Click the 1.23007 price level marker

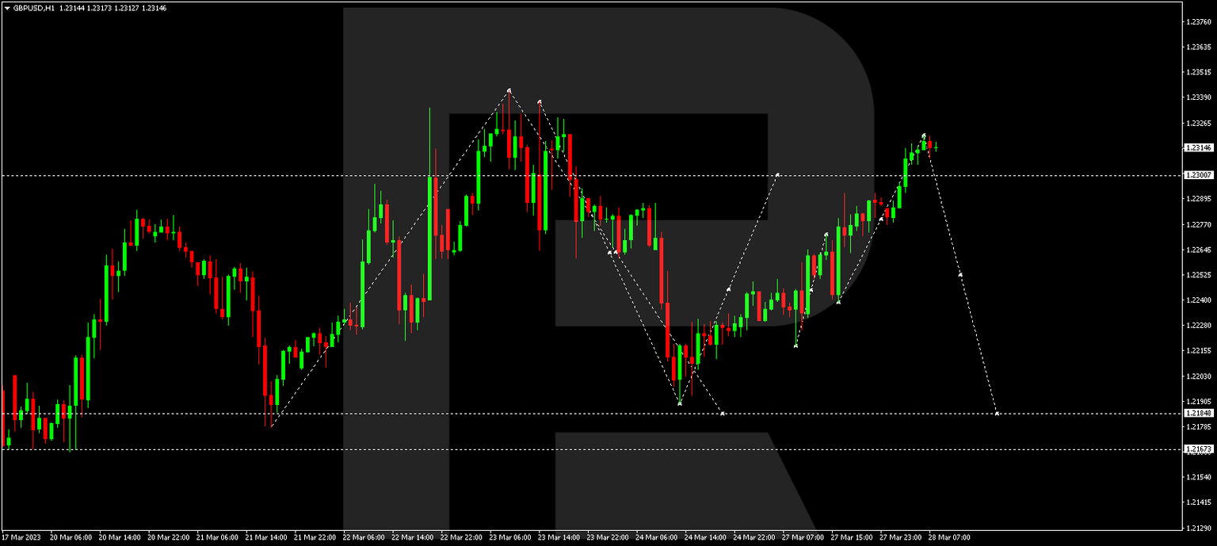point(1199,174)
